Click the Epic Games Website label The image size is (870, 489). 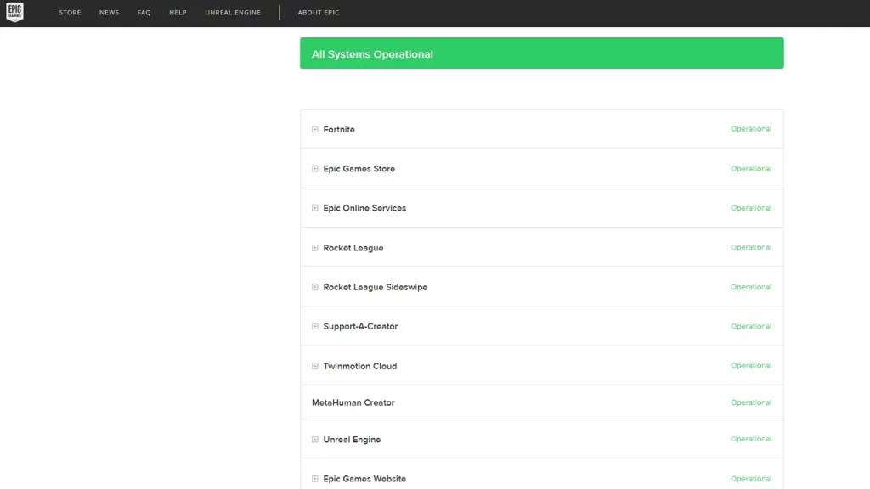pyautogui.click(x=364, y=479)
